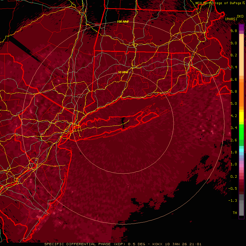
Task: Click the 5.8 legend value
Action: click(x=234, y=92)
